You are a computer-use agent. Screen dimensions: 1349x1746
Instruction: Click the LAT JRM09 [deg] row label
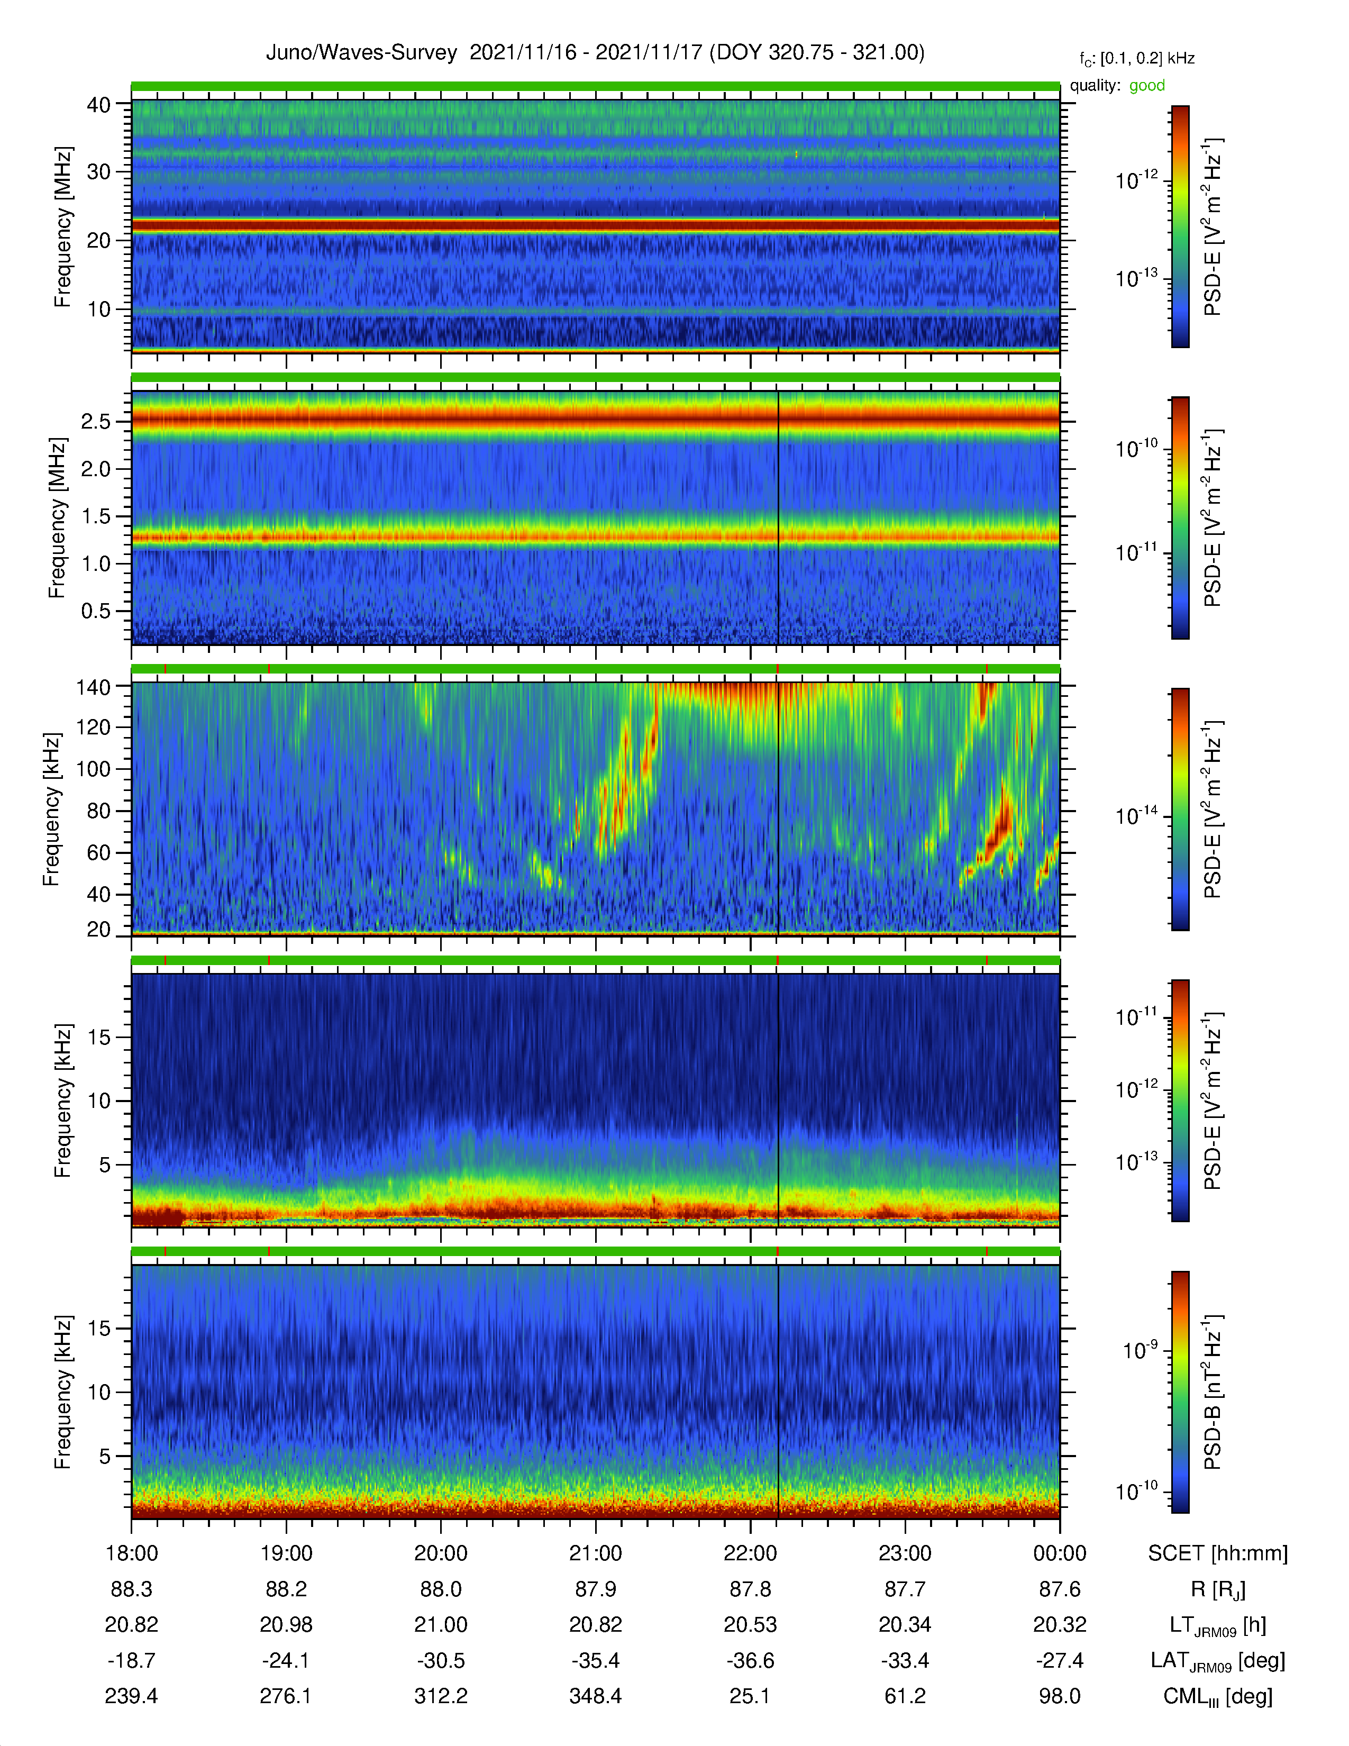(1218, 1660)
